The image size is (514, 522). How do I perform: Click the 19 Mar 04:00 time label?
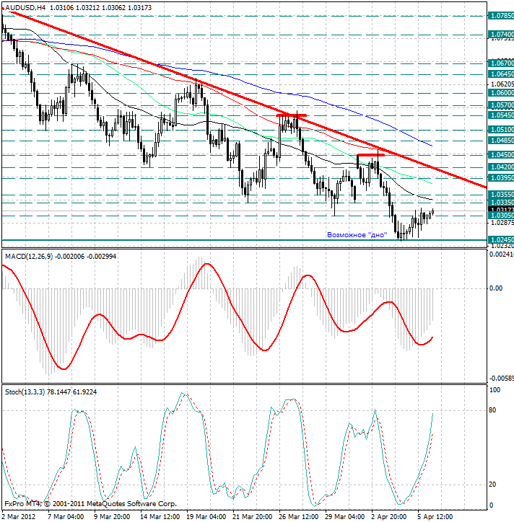tap(206, 517)
